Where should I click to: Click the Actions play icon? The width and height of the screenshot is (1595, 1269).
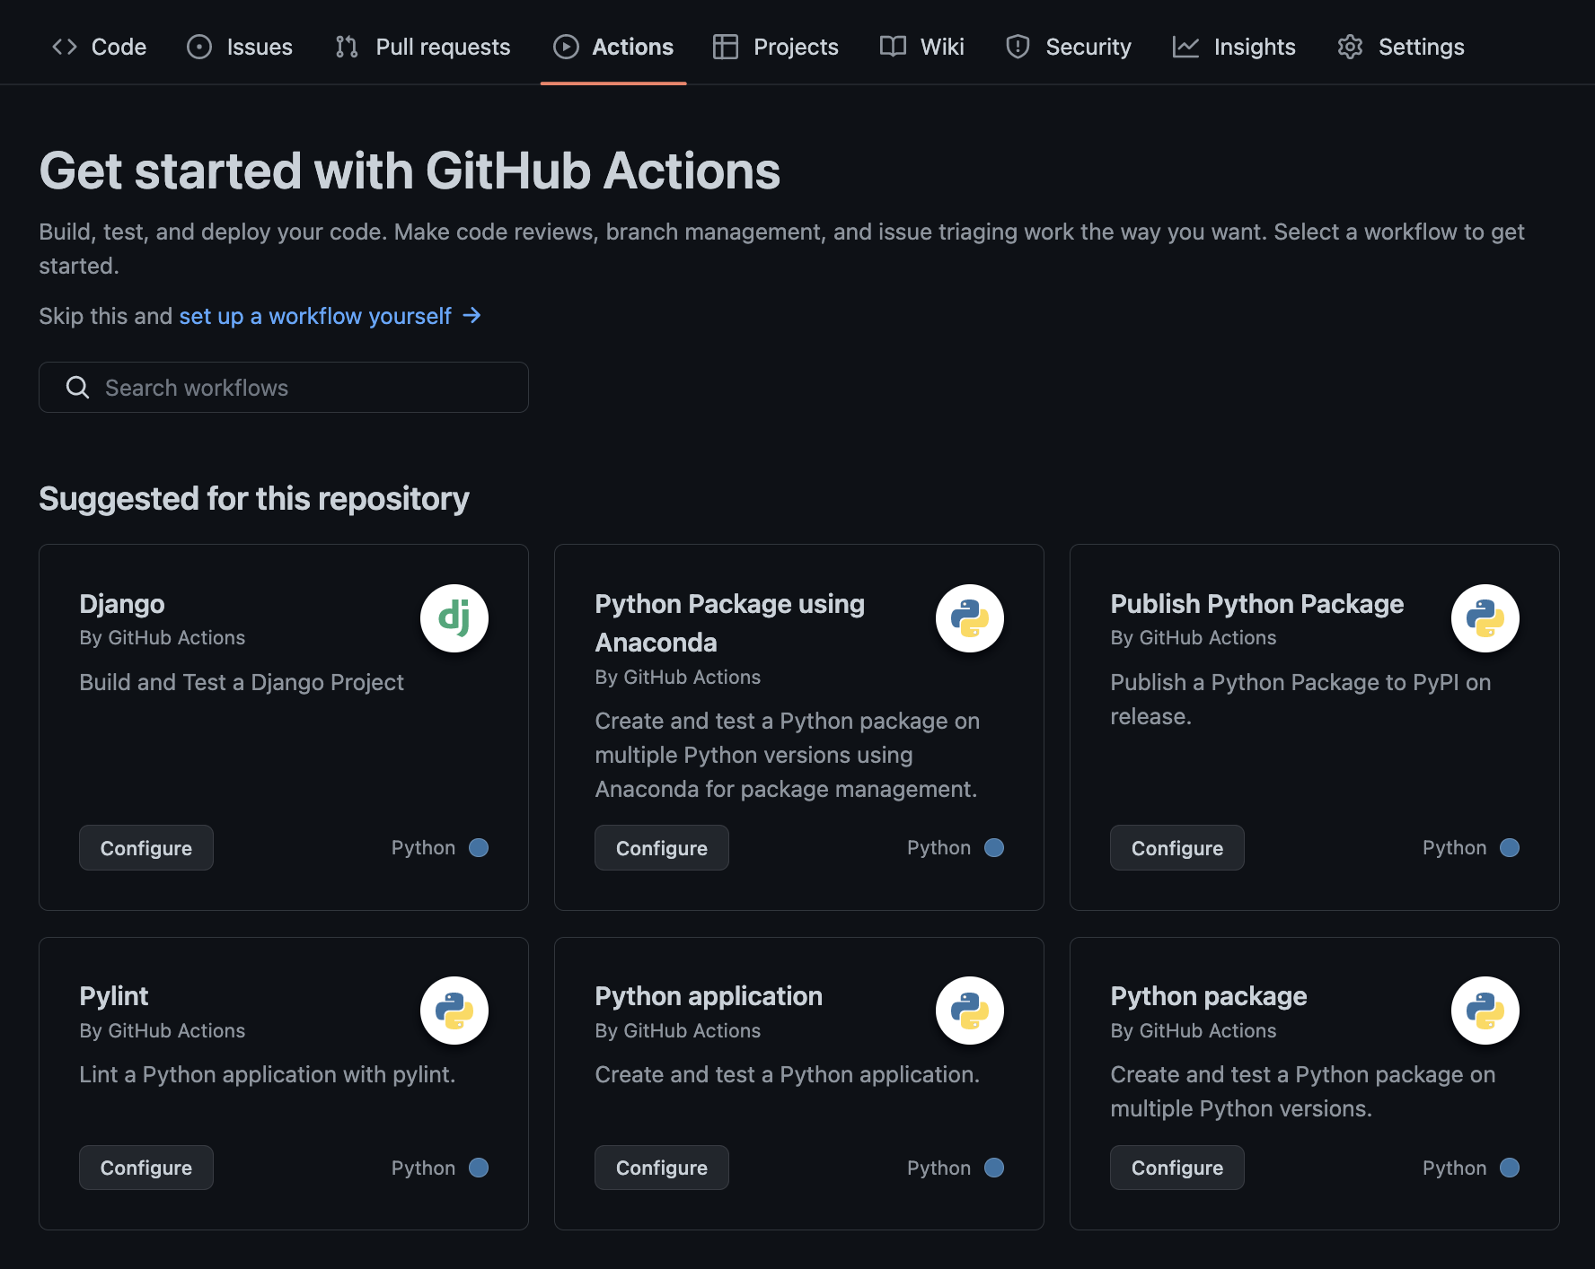(x=566, y=47)
